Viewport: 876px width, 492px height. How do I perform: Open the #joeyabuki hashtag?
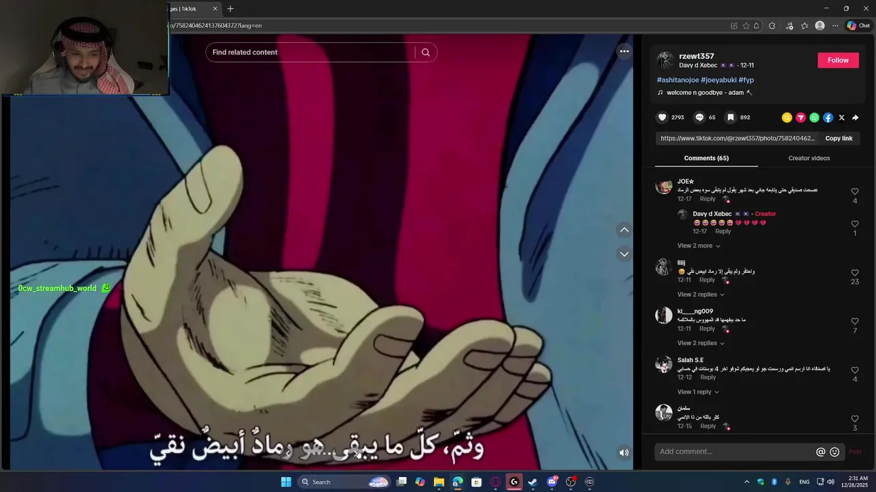pos(719,80)
